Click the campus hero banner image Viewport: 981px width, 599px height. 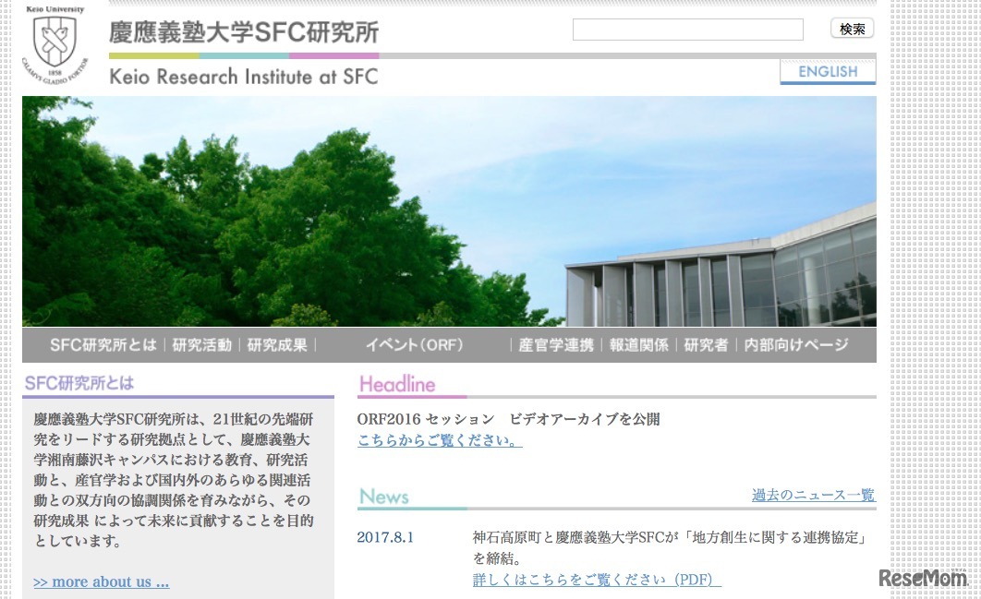click(449, 211)
